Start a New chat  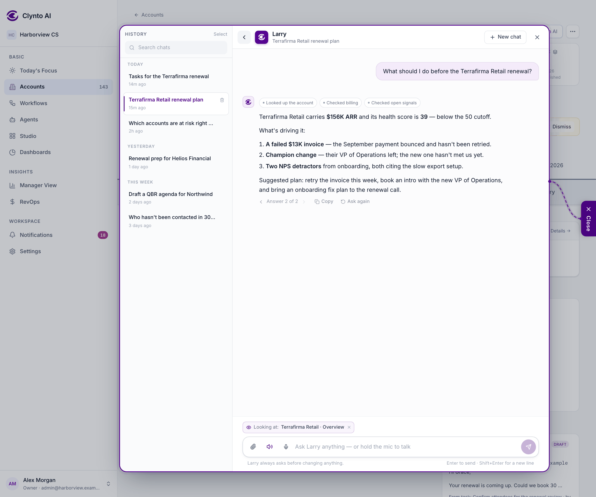pyautogui.click(x=505, y=37)
